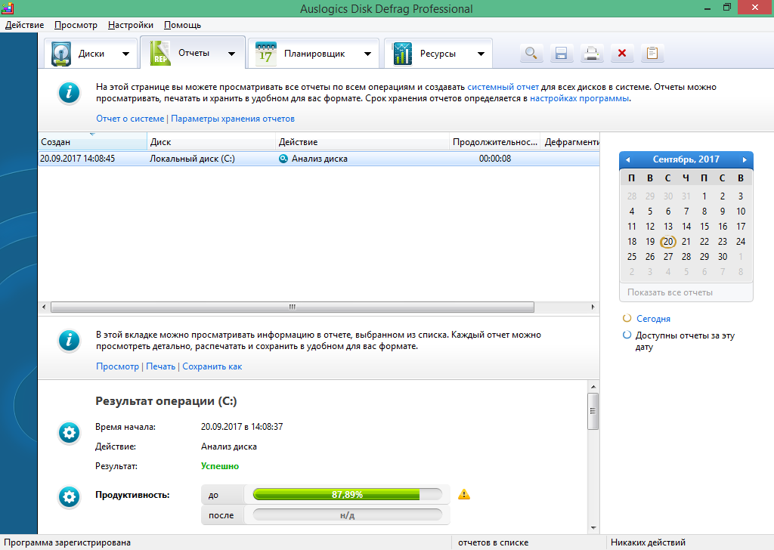Copy report using the clipboard icon
The width and height of the screenshot is (774, 550).
pos(652,53)
